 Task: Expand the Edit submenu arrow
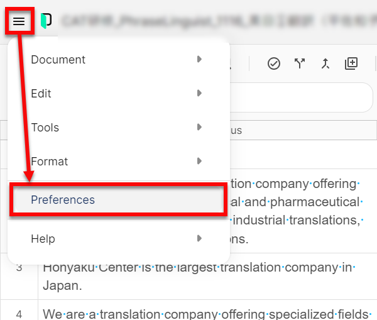(x=199, y=94)
